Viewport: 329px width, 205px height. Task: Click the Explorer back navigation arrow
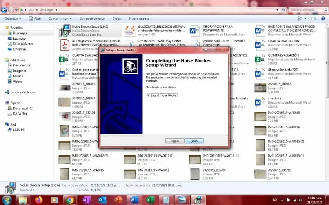(x=4, y=10)
